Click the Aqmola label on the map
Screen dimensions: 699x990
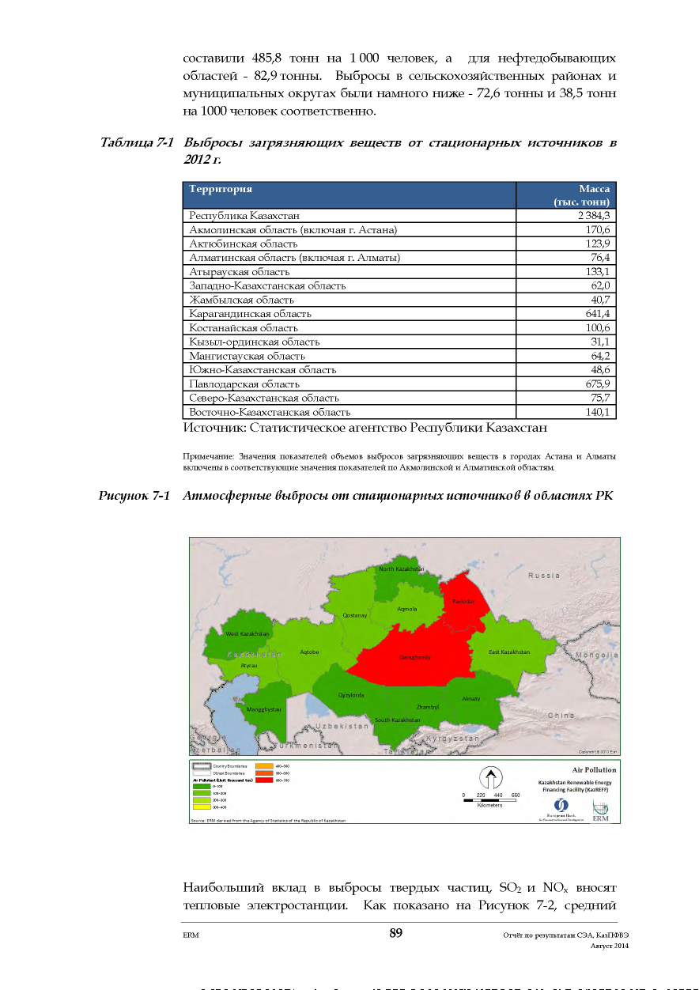[407, 609]
